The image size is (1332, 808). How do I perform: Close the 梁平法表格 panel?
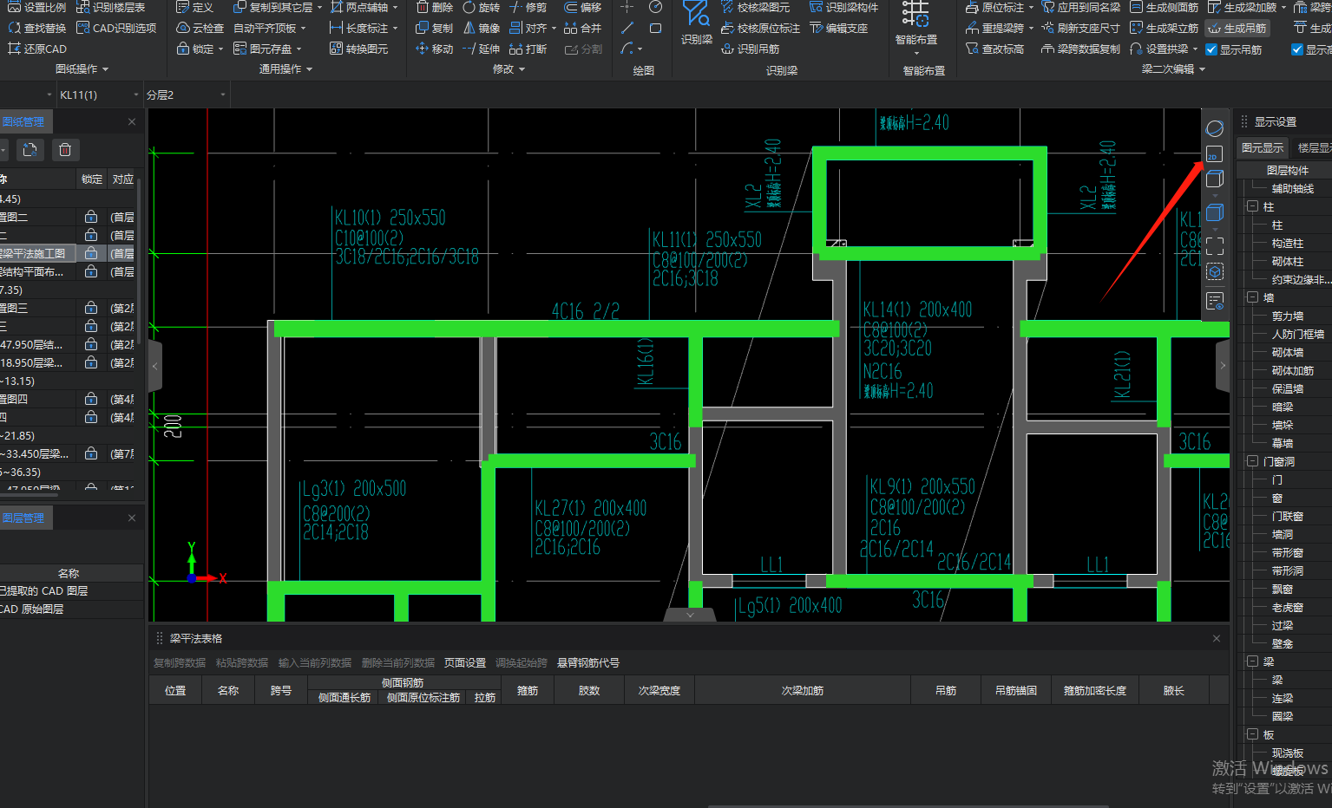tap(1217, 638)
